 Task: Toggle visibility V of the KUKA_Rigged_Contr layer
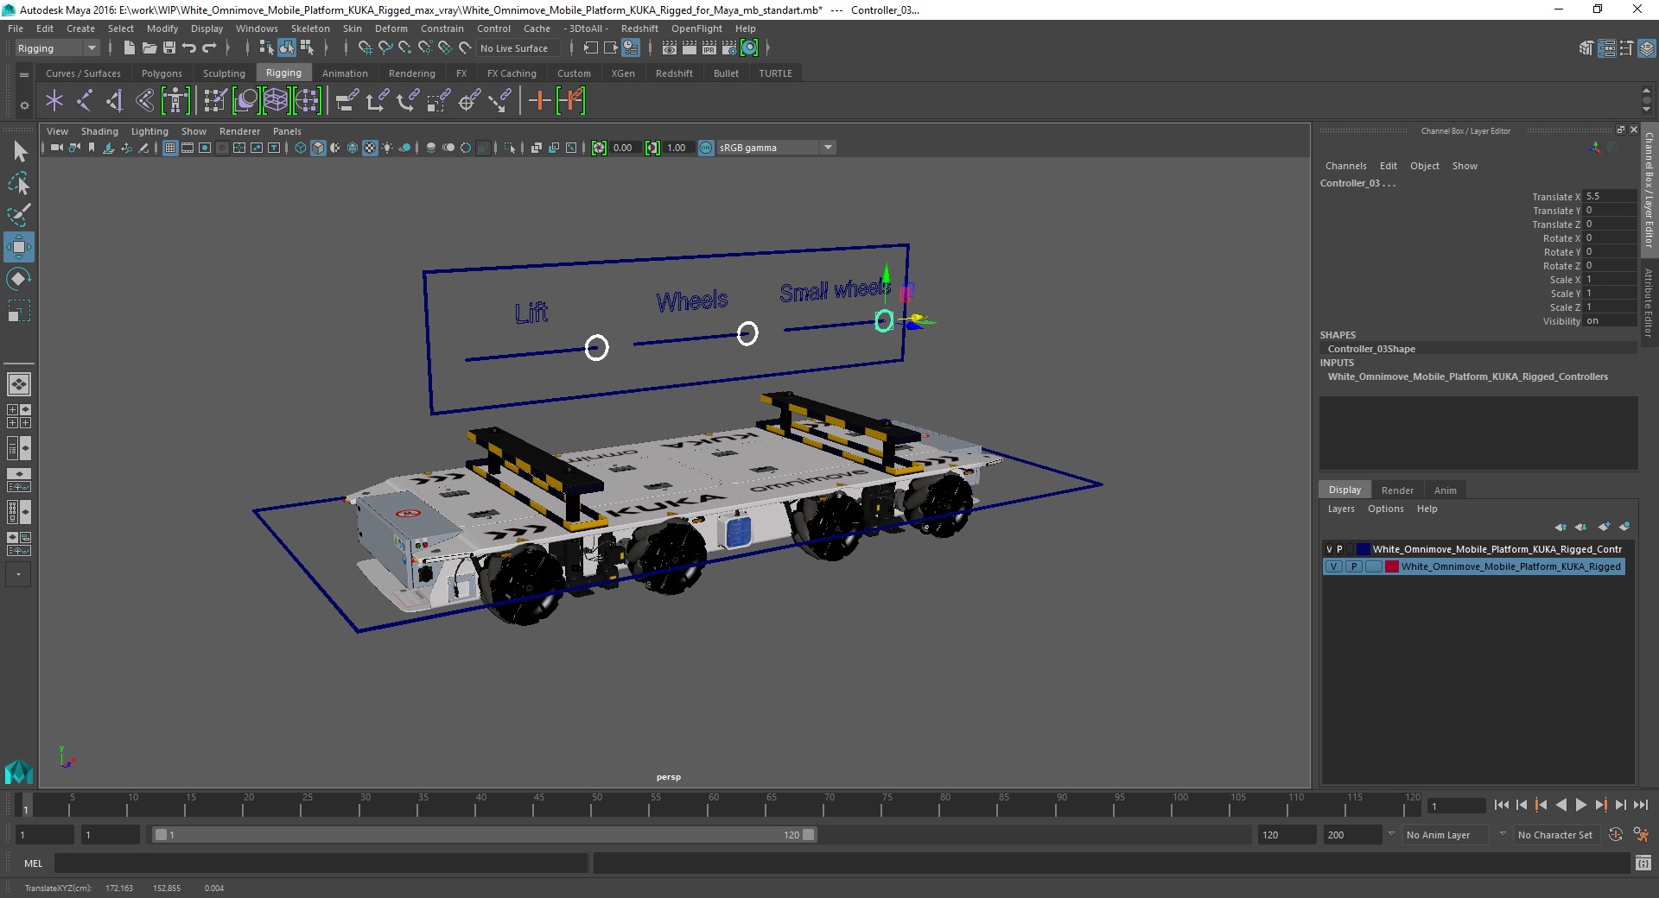(x=1329, y=549)
